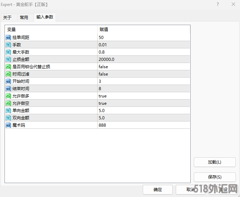Viewport: 240px width, 197px height.
Task: Click the 开始时间 variable name
Action: (x=21, y=81)
